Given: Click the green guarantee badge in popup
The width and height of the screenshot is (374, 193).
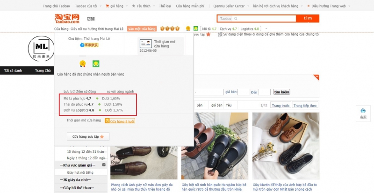Looking at the screenshot, I should (x=95, y=64).
